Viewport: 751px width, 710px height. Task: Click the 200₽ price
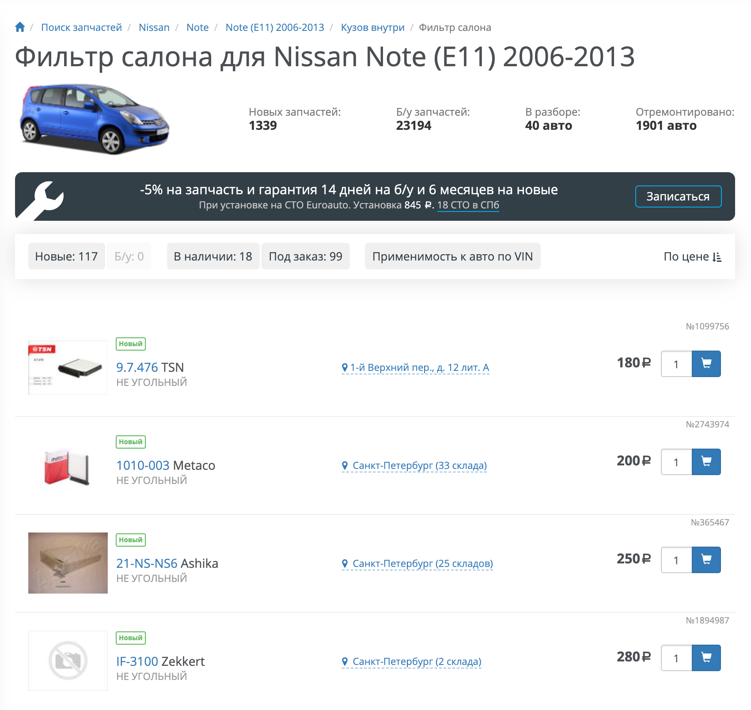(634, 461)
